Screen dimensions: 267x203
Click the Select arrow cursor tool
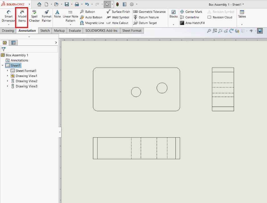coord(107,4)
